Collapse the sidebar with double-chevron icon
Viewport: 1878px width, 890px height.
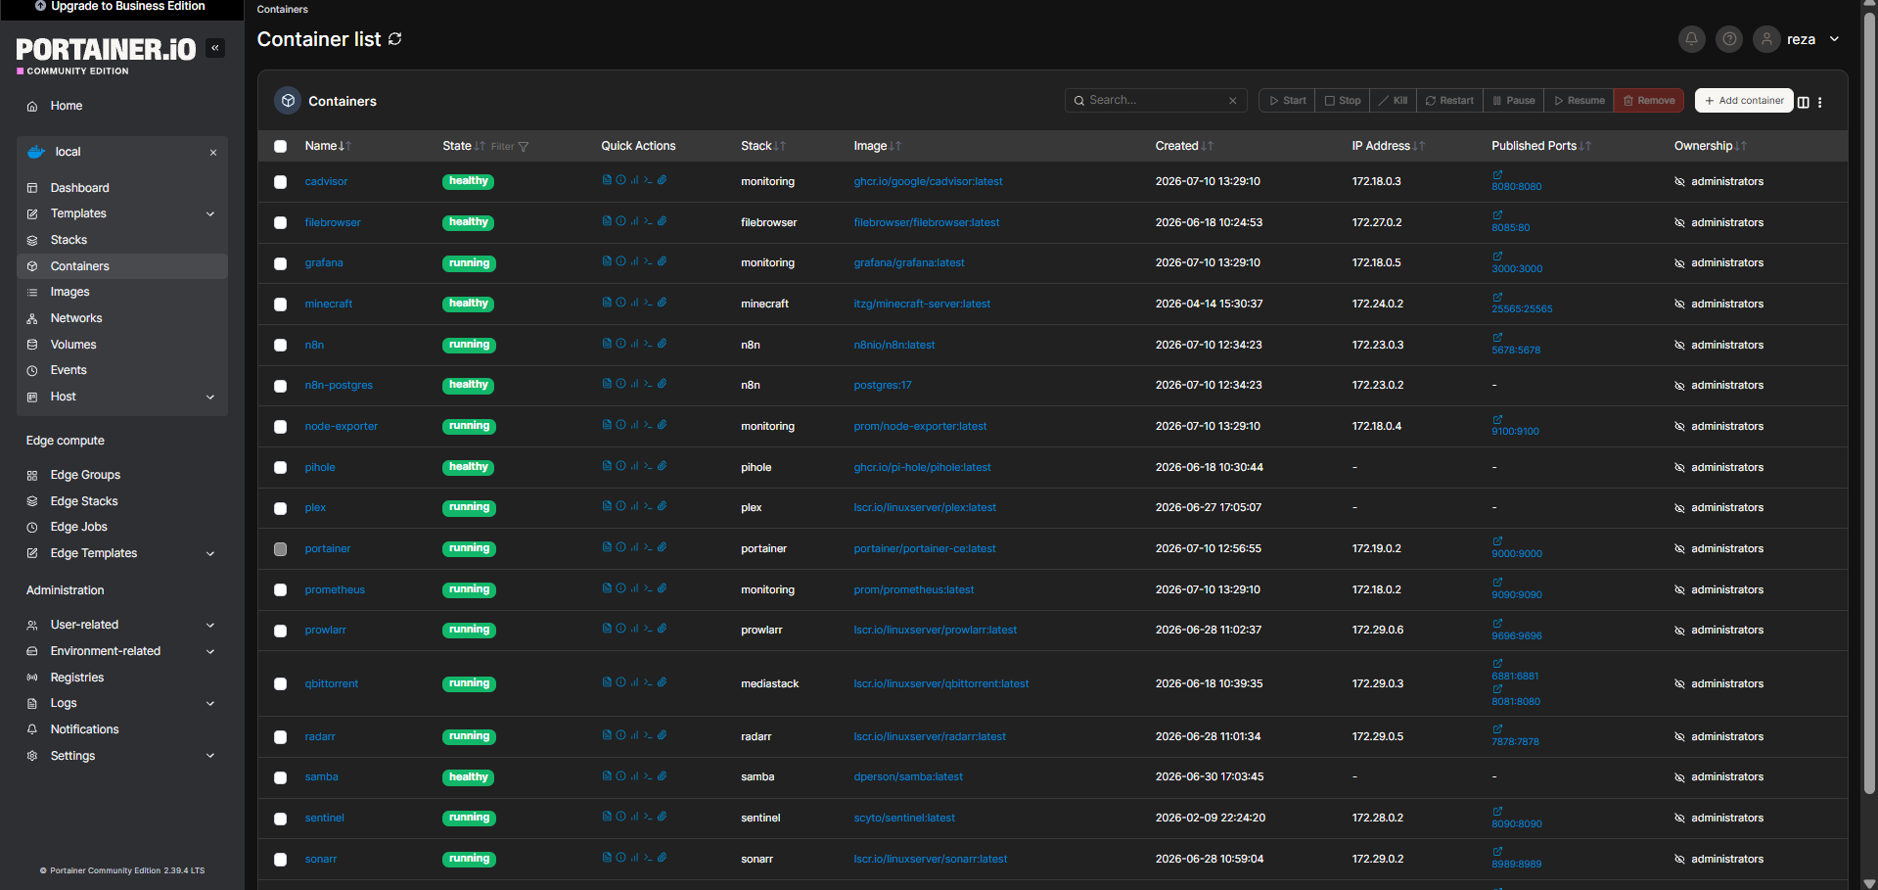coord(215,48)
